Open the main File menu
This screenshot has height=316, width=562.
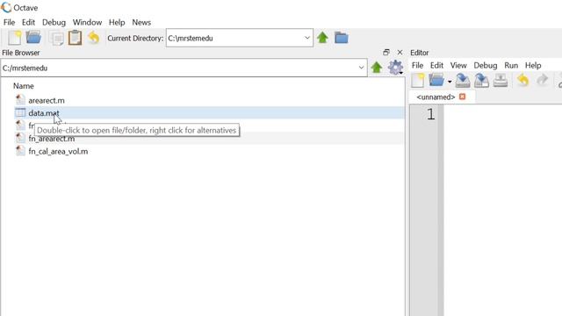click(x=10, y=22)
